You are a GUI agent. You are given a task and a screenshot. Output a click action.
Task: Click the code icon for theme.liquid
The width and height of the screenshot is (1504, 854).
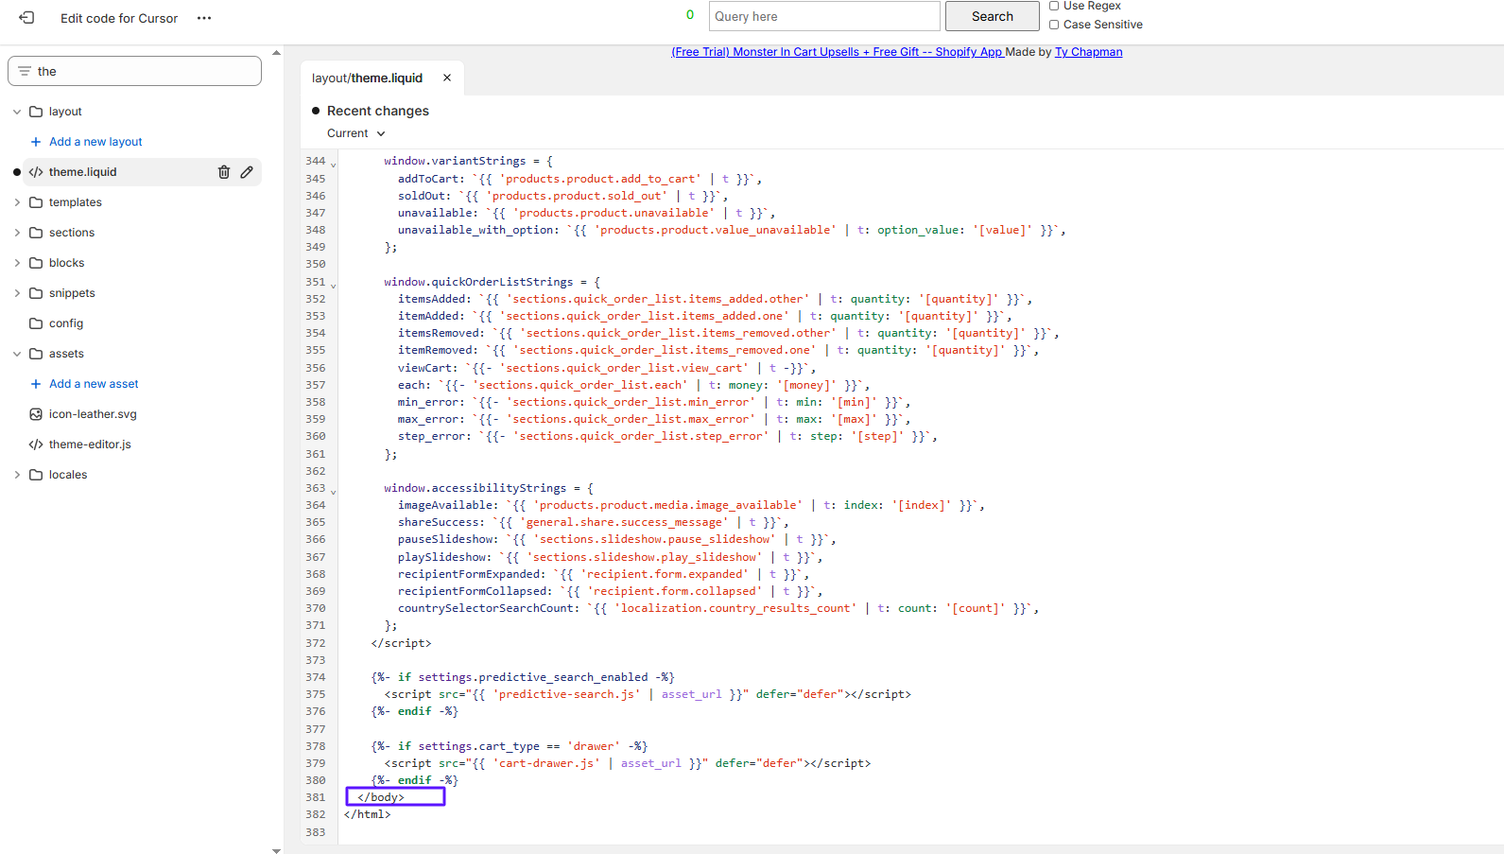tap(36, 172)
